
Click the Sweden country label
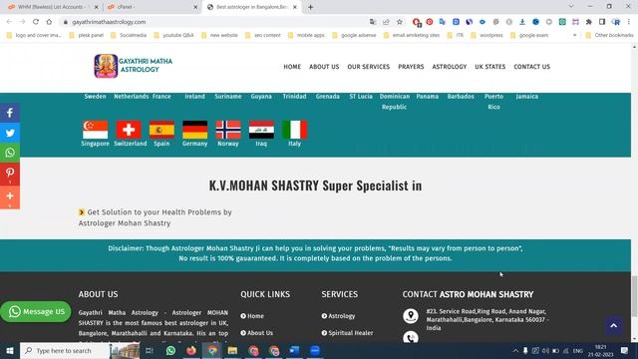click(96, 97)
